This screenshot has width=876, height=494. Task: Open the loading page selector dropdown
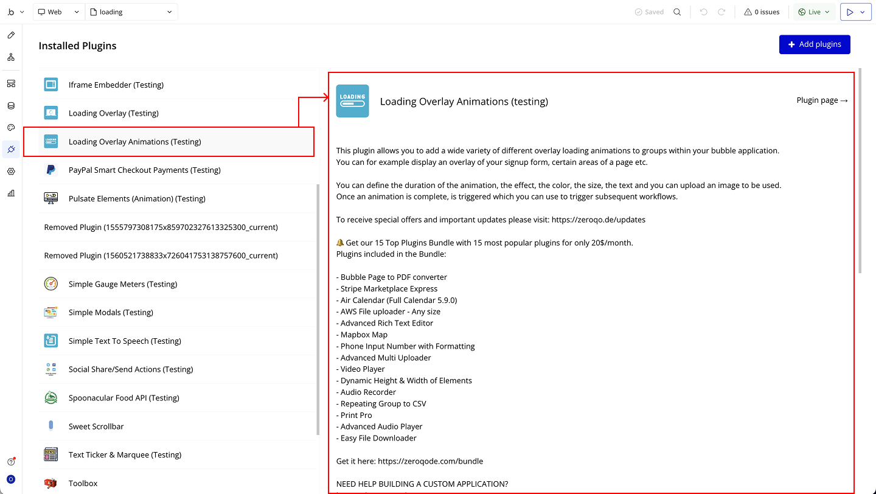[132, 12]
